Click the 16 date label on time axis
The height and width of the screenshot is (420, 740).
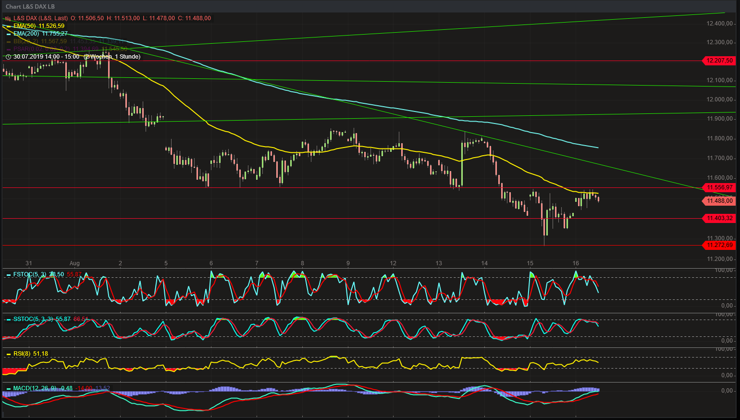576,263
